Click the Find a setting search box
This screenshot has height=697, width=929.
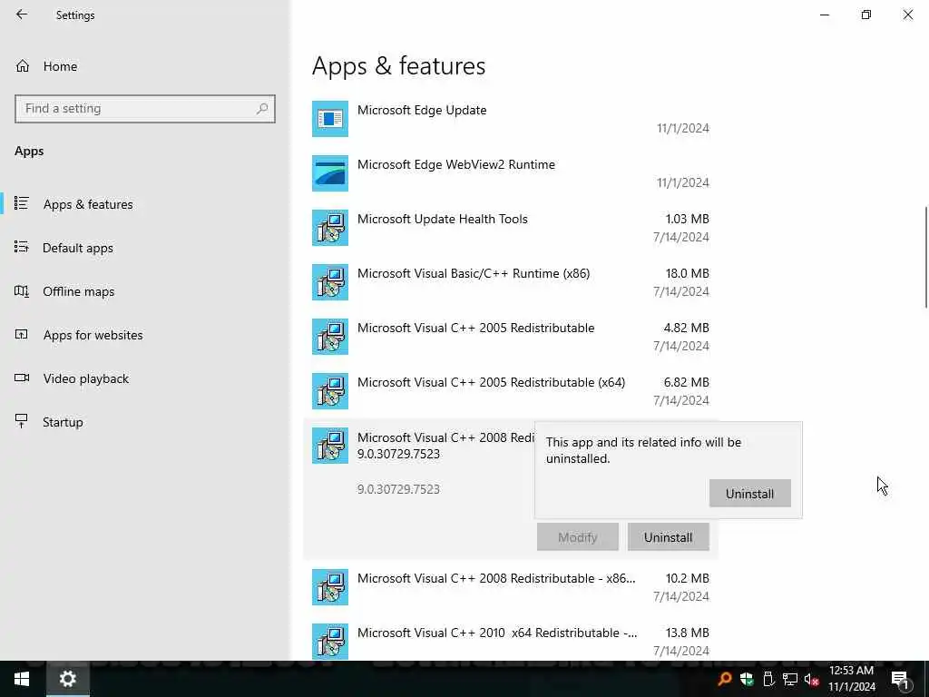(145, 109)
